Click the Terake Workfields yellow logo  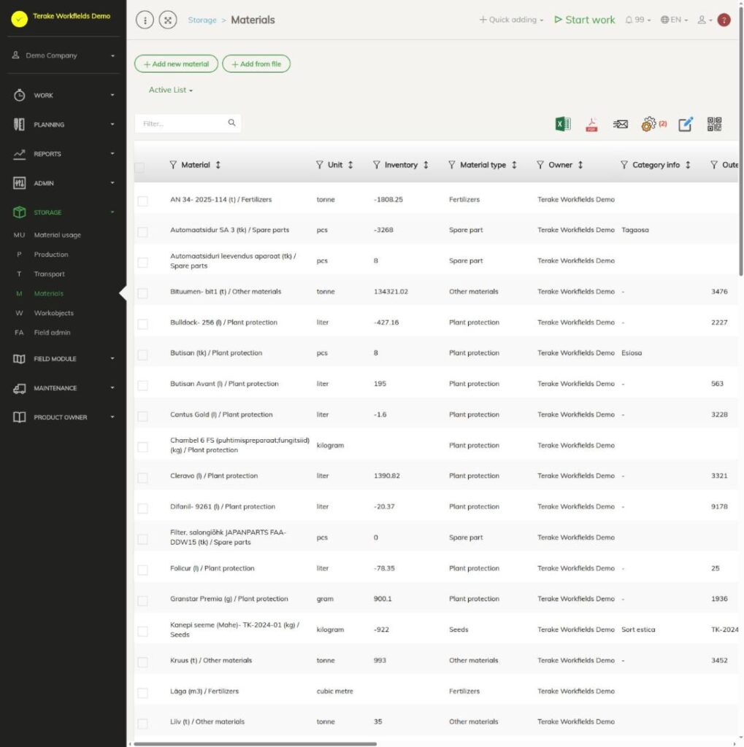click(x=20, y=19)
